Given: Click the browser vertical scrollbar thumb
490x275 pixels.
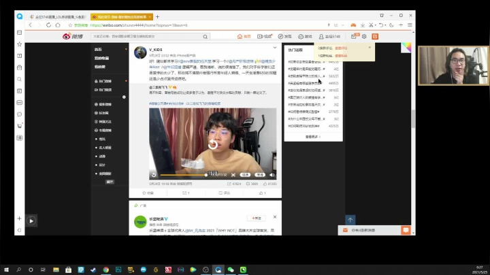Looking at the screenshot, I should click(x=414, y=118).
